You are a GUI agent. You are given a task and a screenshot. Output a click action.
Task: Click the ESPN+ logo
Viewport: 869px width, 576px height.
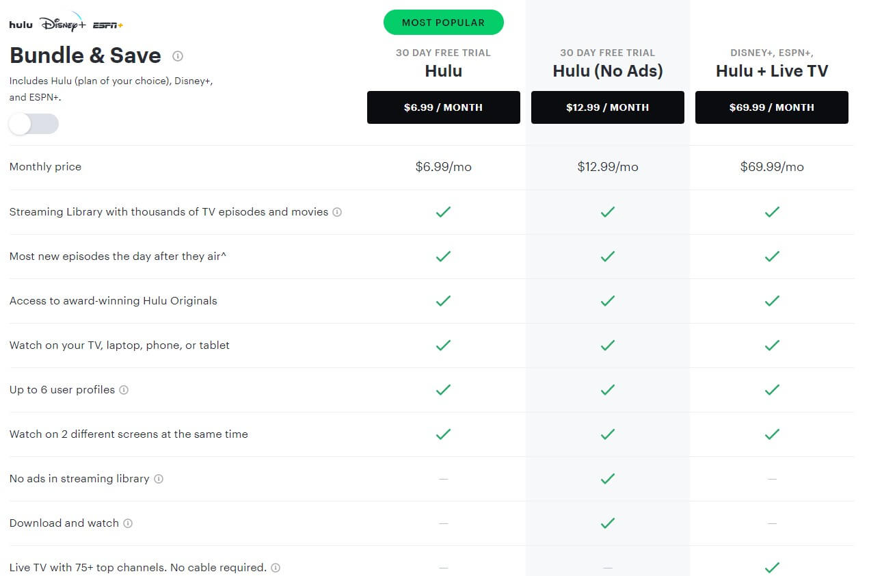(x=108, y=25)
